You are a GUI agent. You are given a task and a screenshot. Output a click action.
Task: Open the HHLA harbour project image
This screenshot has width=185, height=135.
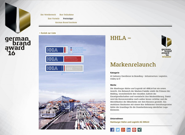click(x=72, y=82)
